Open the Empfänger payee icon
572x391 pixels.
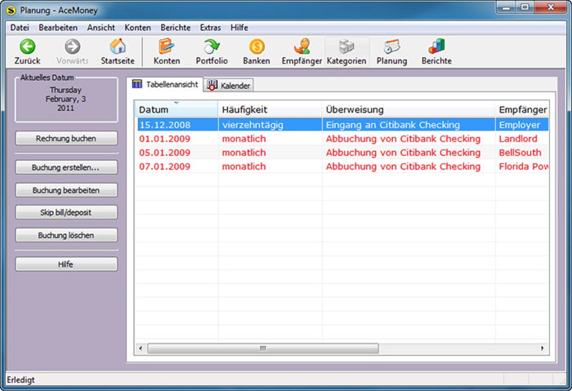301,50
